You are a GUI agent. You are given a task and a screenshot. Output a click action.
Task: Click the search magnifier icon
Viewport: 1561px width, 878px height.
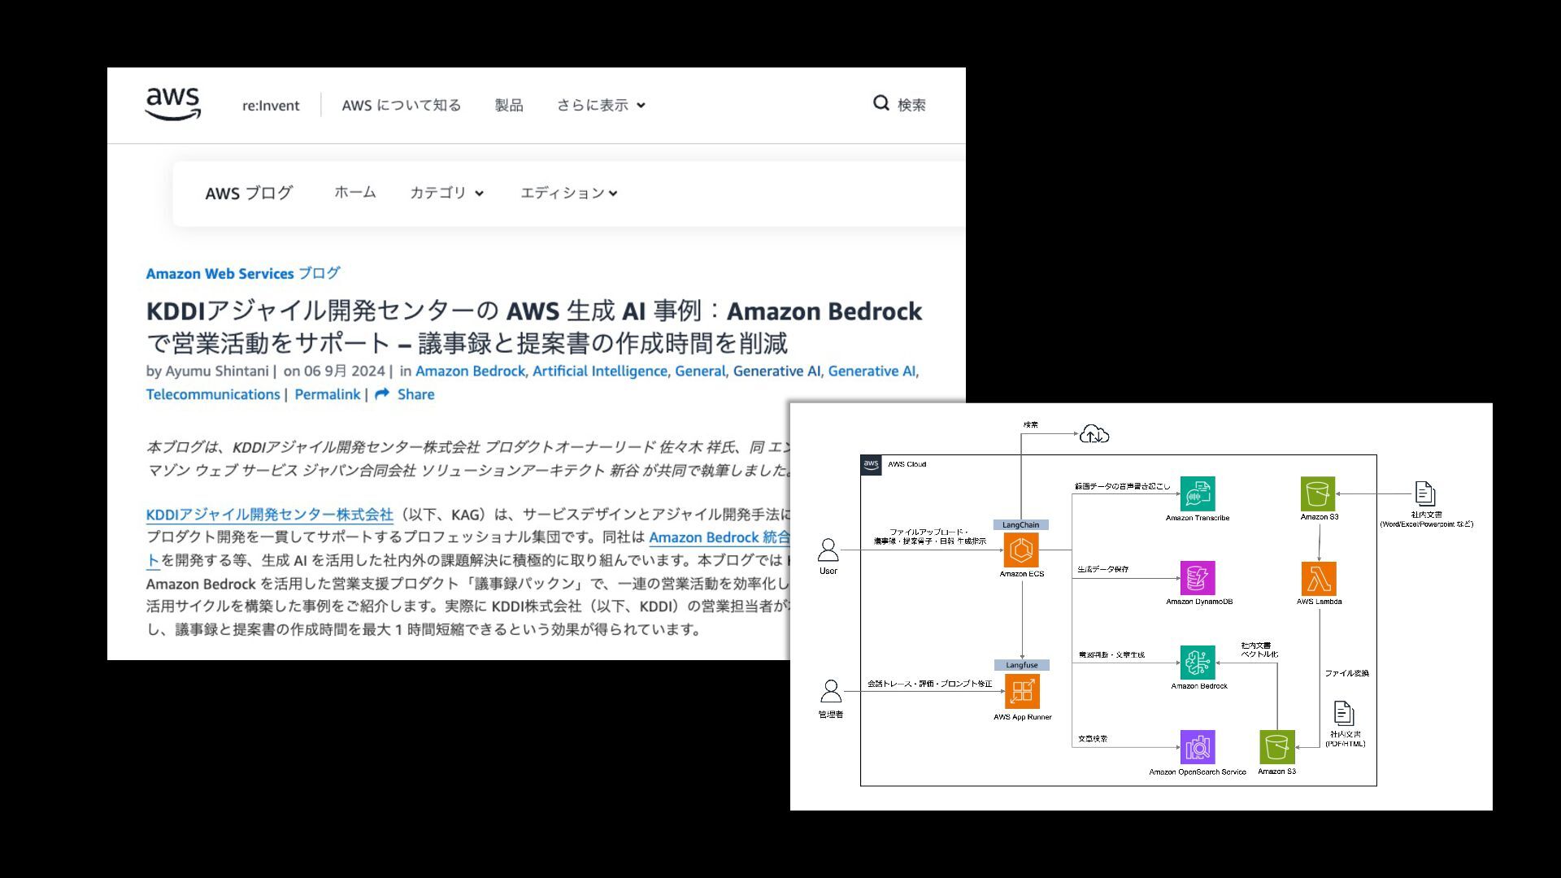881,103
